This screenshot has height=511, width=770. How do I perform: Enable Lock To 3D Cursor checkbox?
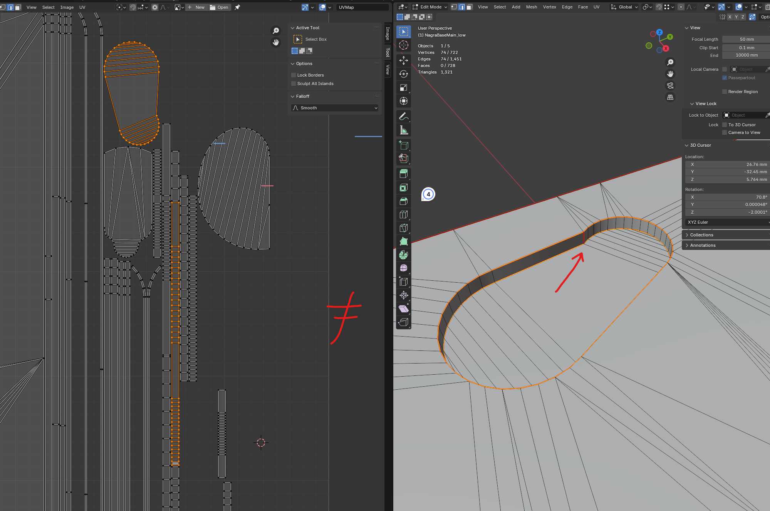tap(725, 125)
